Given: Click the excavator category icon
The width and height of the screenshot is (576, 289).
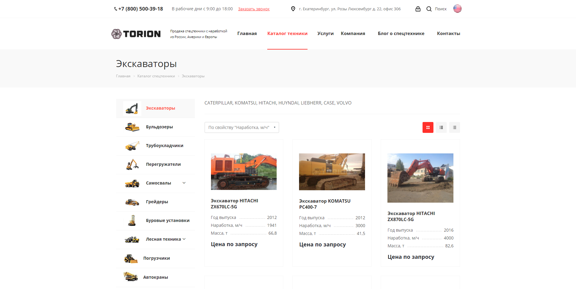Looking at the screenshot, I should 132,108.
